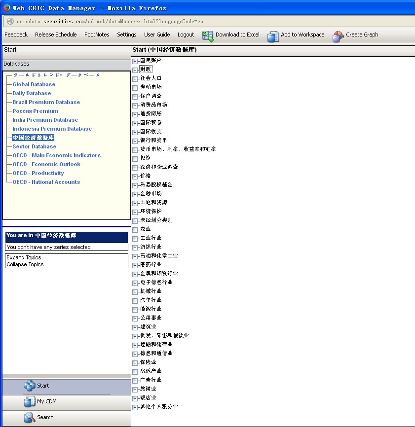Expand the 银行和货币 tree node

click(135, 141)
